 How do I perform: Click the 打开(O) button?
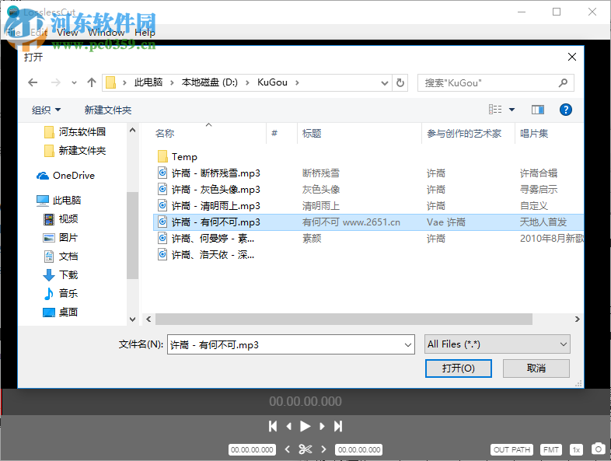point(459,368)
